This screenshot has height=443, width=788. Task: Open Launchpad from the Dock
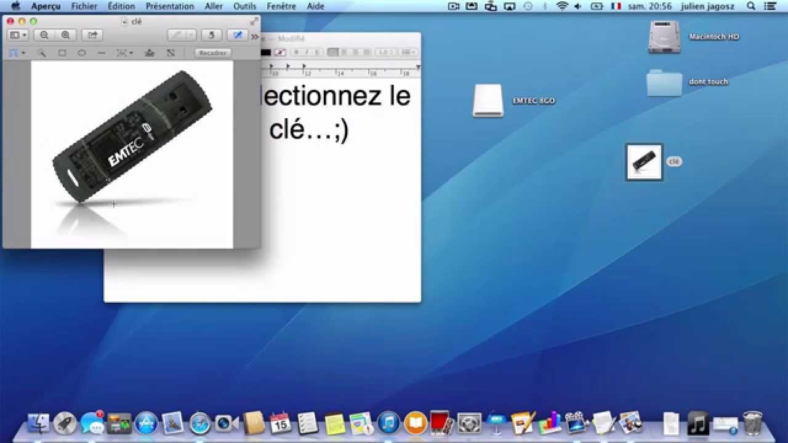click(x=65, y=423)
